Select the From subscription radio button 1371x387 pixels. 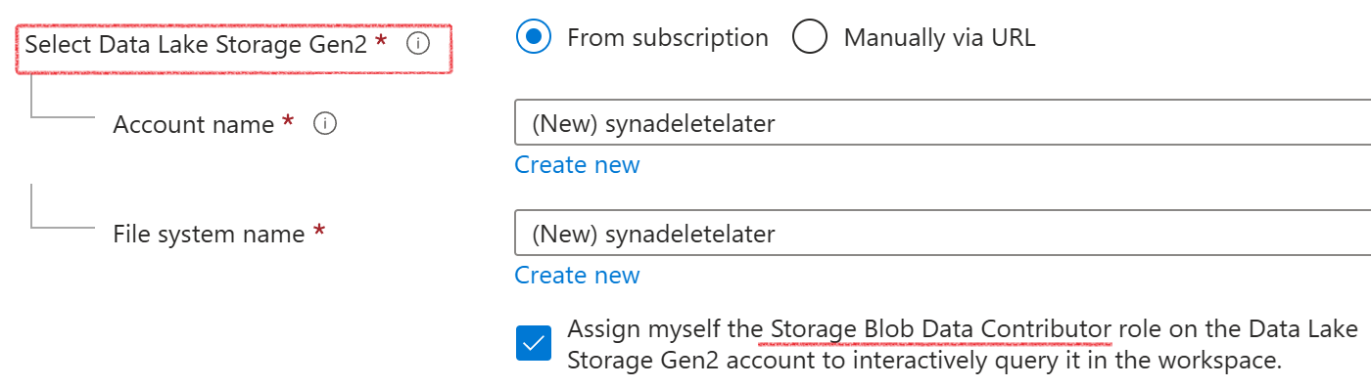coord(533,38)
